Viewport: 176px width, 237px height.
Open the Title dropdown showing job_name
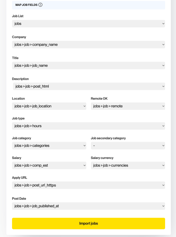[x=89, y=66]
